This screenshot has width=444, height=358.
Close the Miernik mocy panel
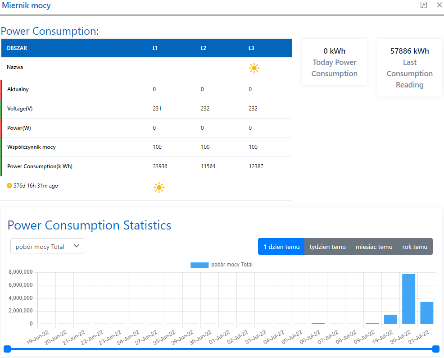(x=439, y=5)
